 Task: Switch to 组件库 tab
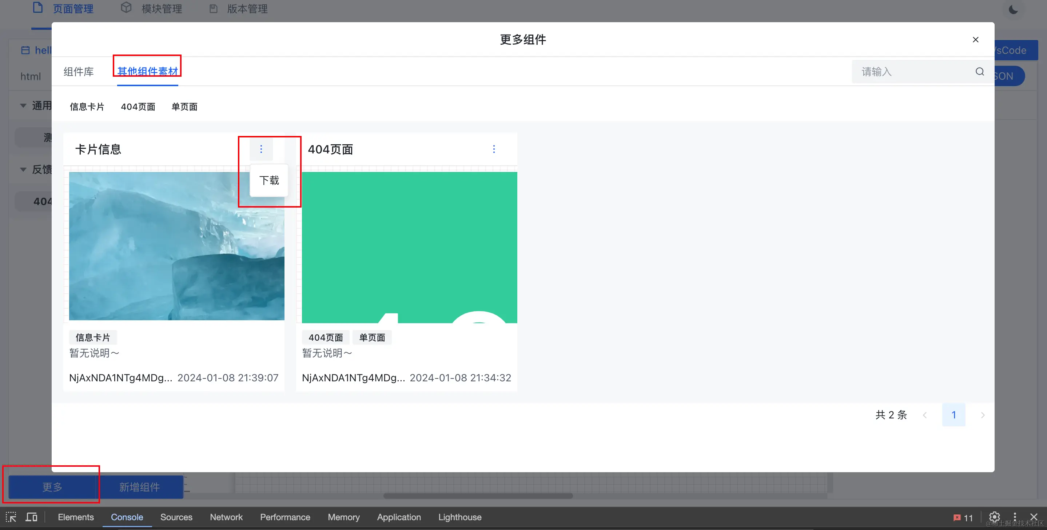(x=79, y=72)
